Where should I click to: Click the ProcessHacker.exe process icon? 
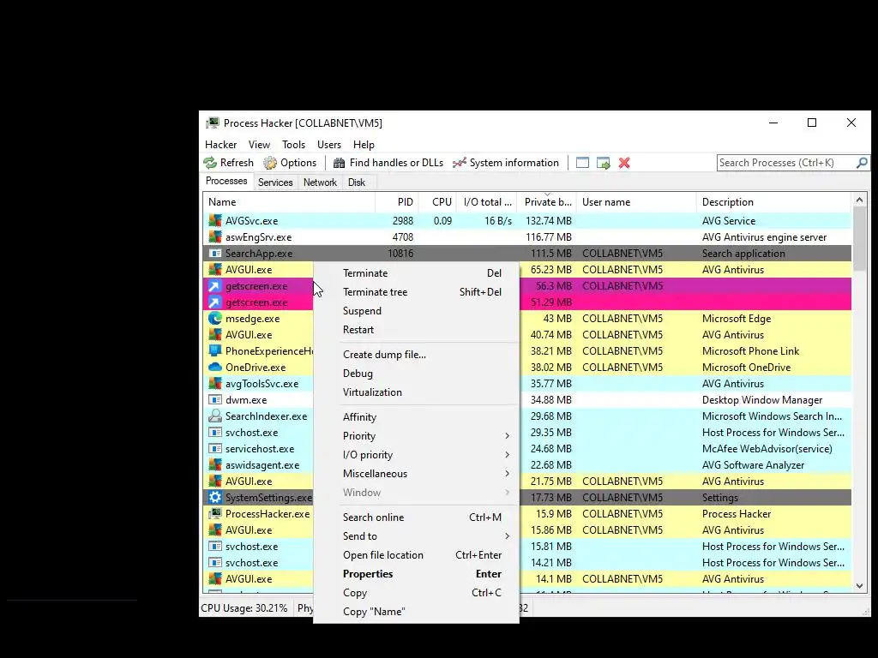pyautogui.click(x=215, y=513)
